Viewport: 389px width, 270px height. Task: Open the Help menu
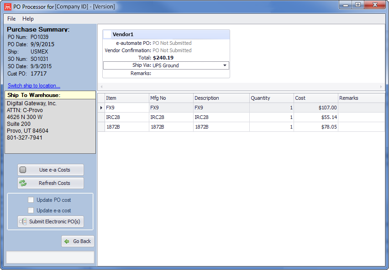point(28,19)
